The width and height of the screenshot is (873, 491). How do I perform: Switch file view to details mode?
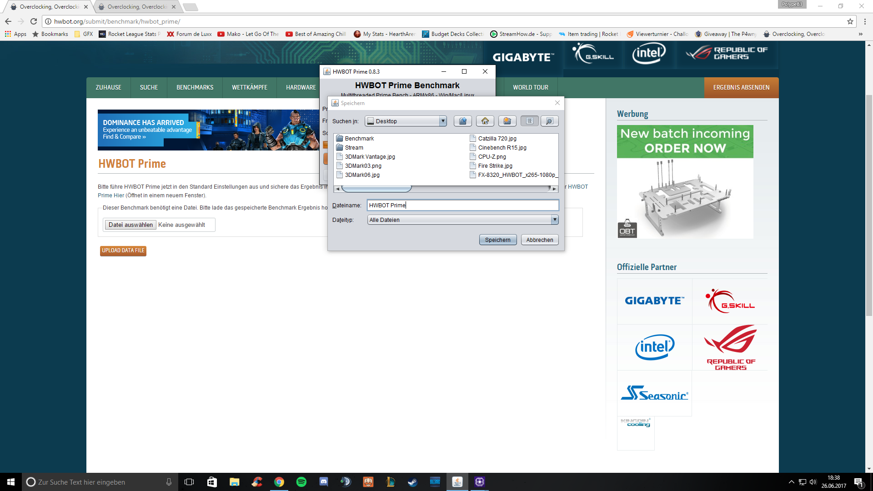point(549,121)
